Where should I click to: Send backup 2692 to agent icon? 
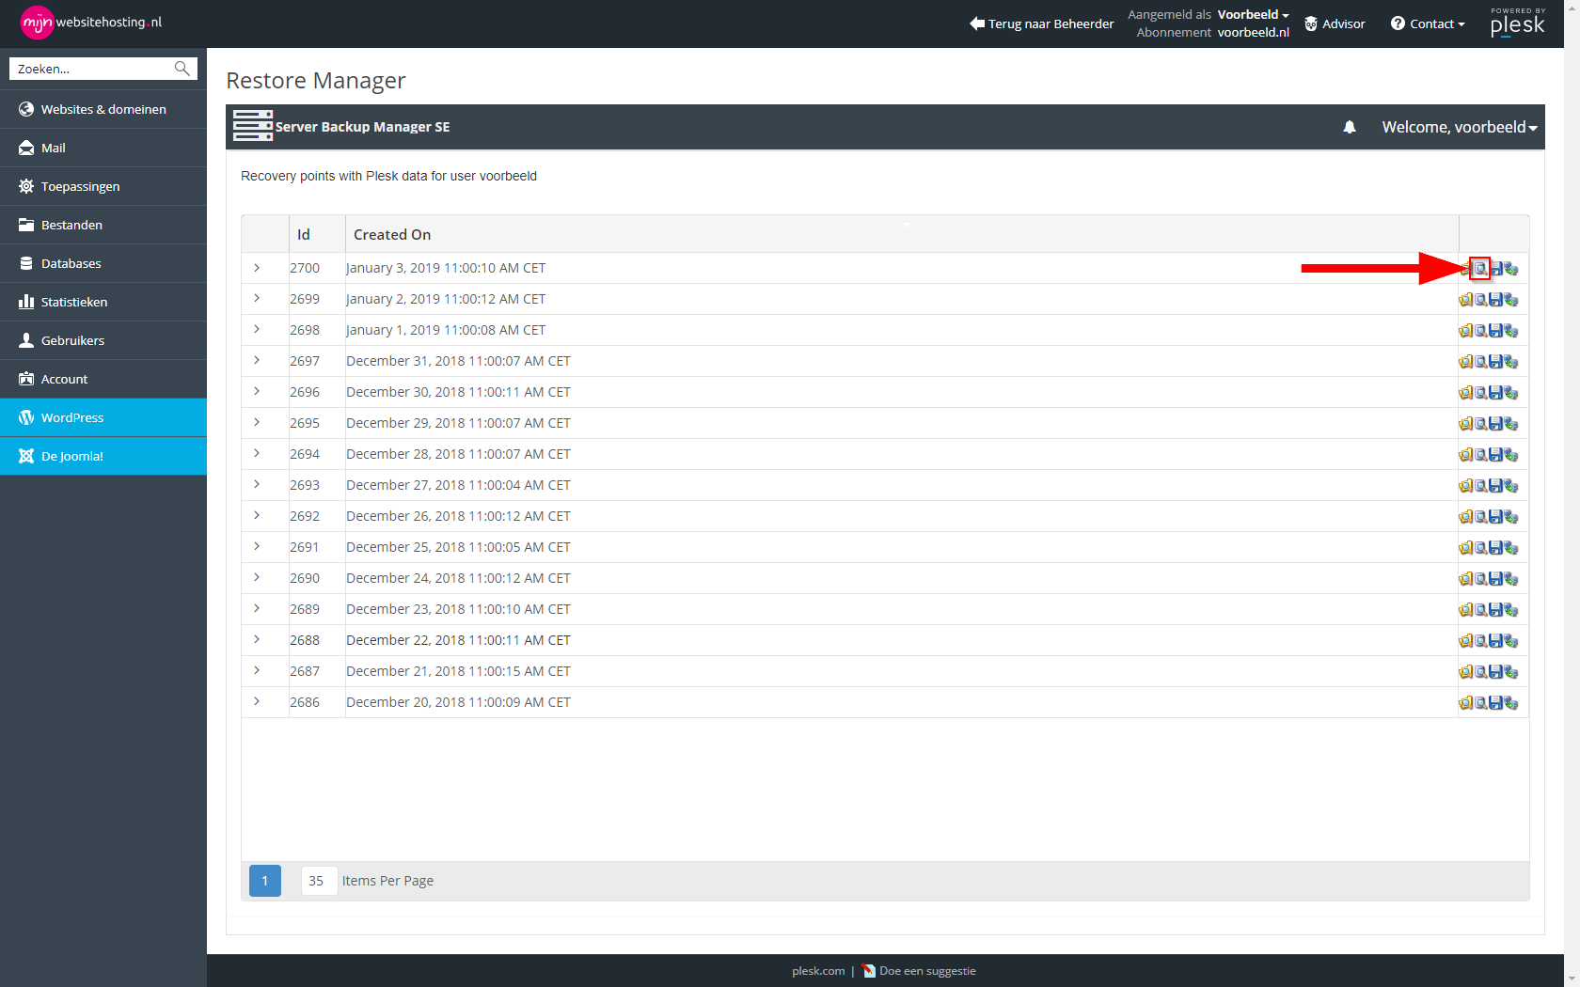click(x=1510, y=517)
